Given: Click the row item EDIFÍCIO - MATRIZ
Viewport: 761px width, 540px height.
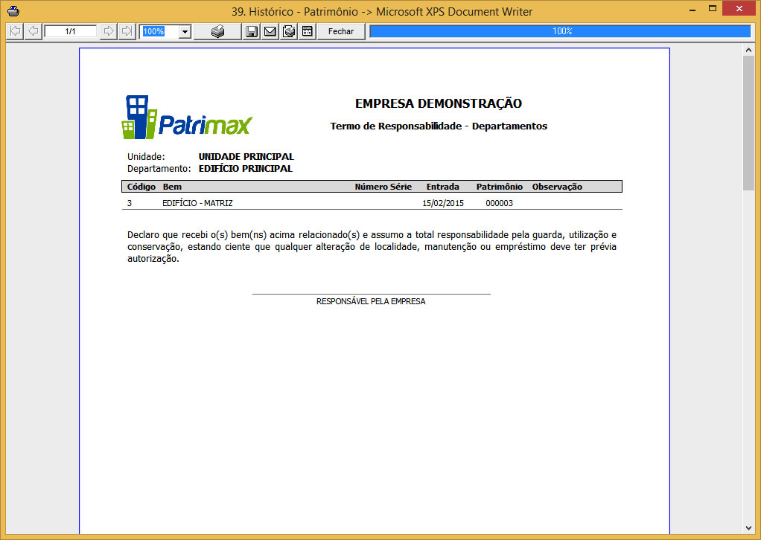Looking at the screenshot, I should tap(197, 203).
